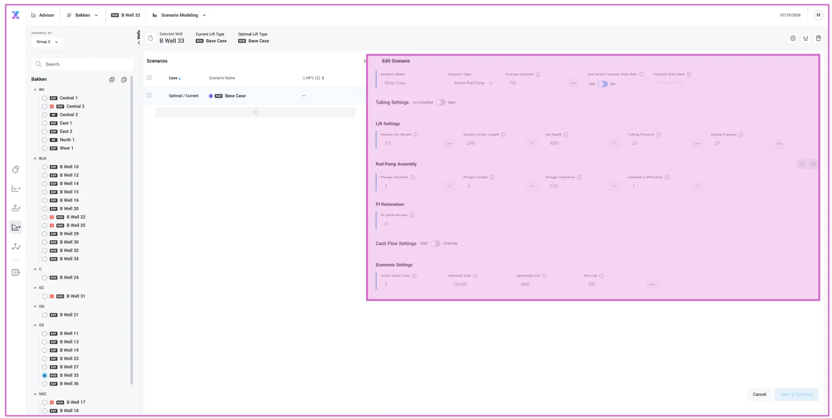Screen dimensions: 832x418
Task: Click the app logo in top-left corner
Action: 16,15
